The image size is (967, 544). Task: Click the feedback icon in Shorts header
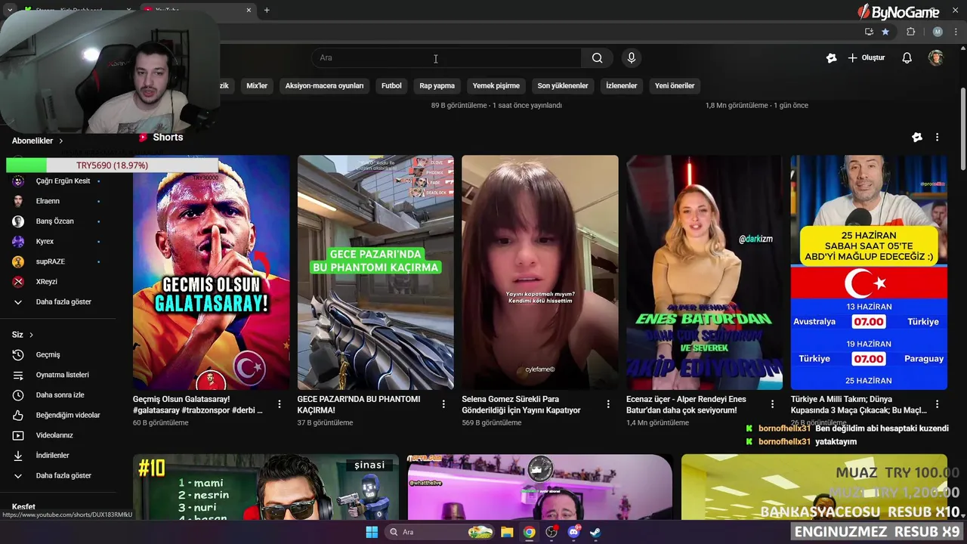pyautogui.click(x=917, y=138)
